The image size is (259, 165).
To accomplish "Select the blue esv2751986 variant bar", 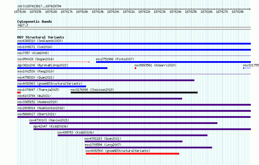I will click(x=173, y=62).
